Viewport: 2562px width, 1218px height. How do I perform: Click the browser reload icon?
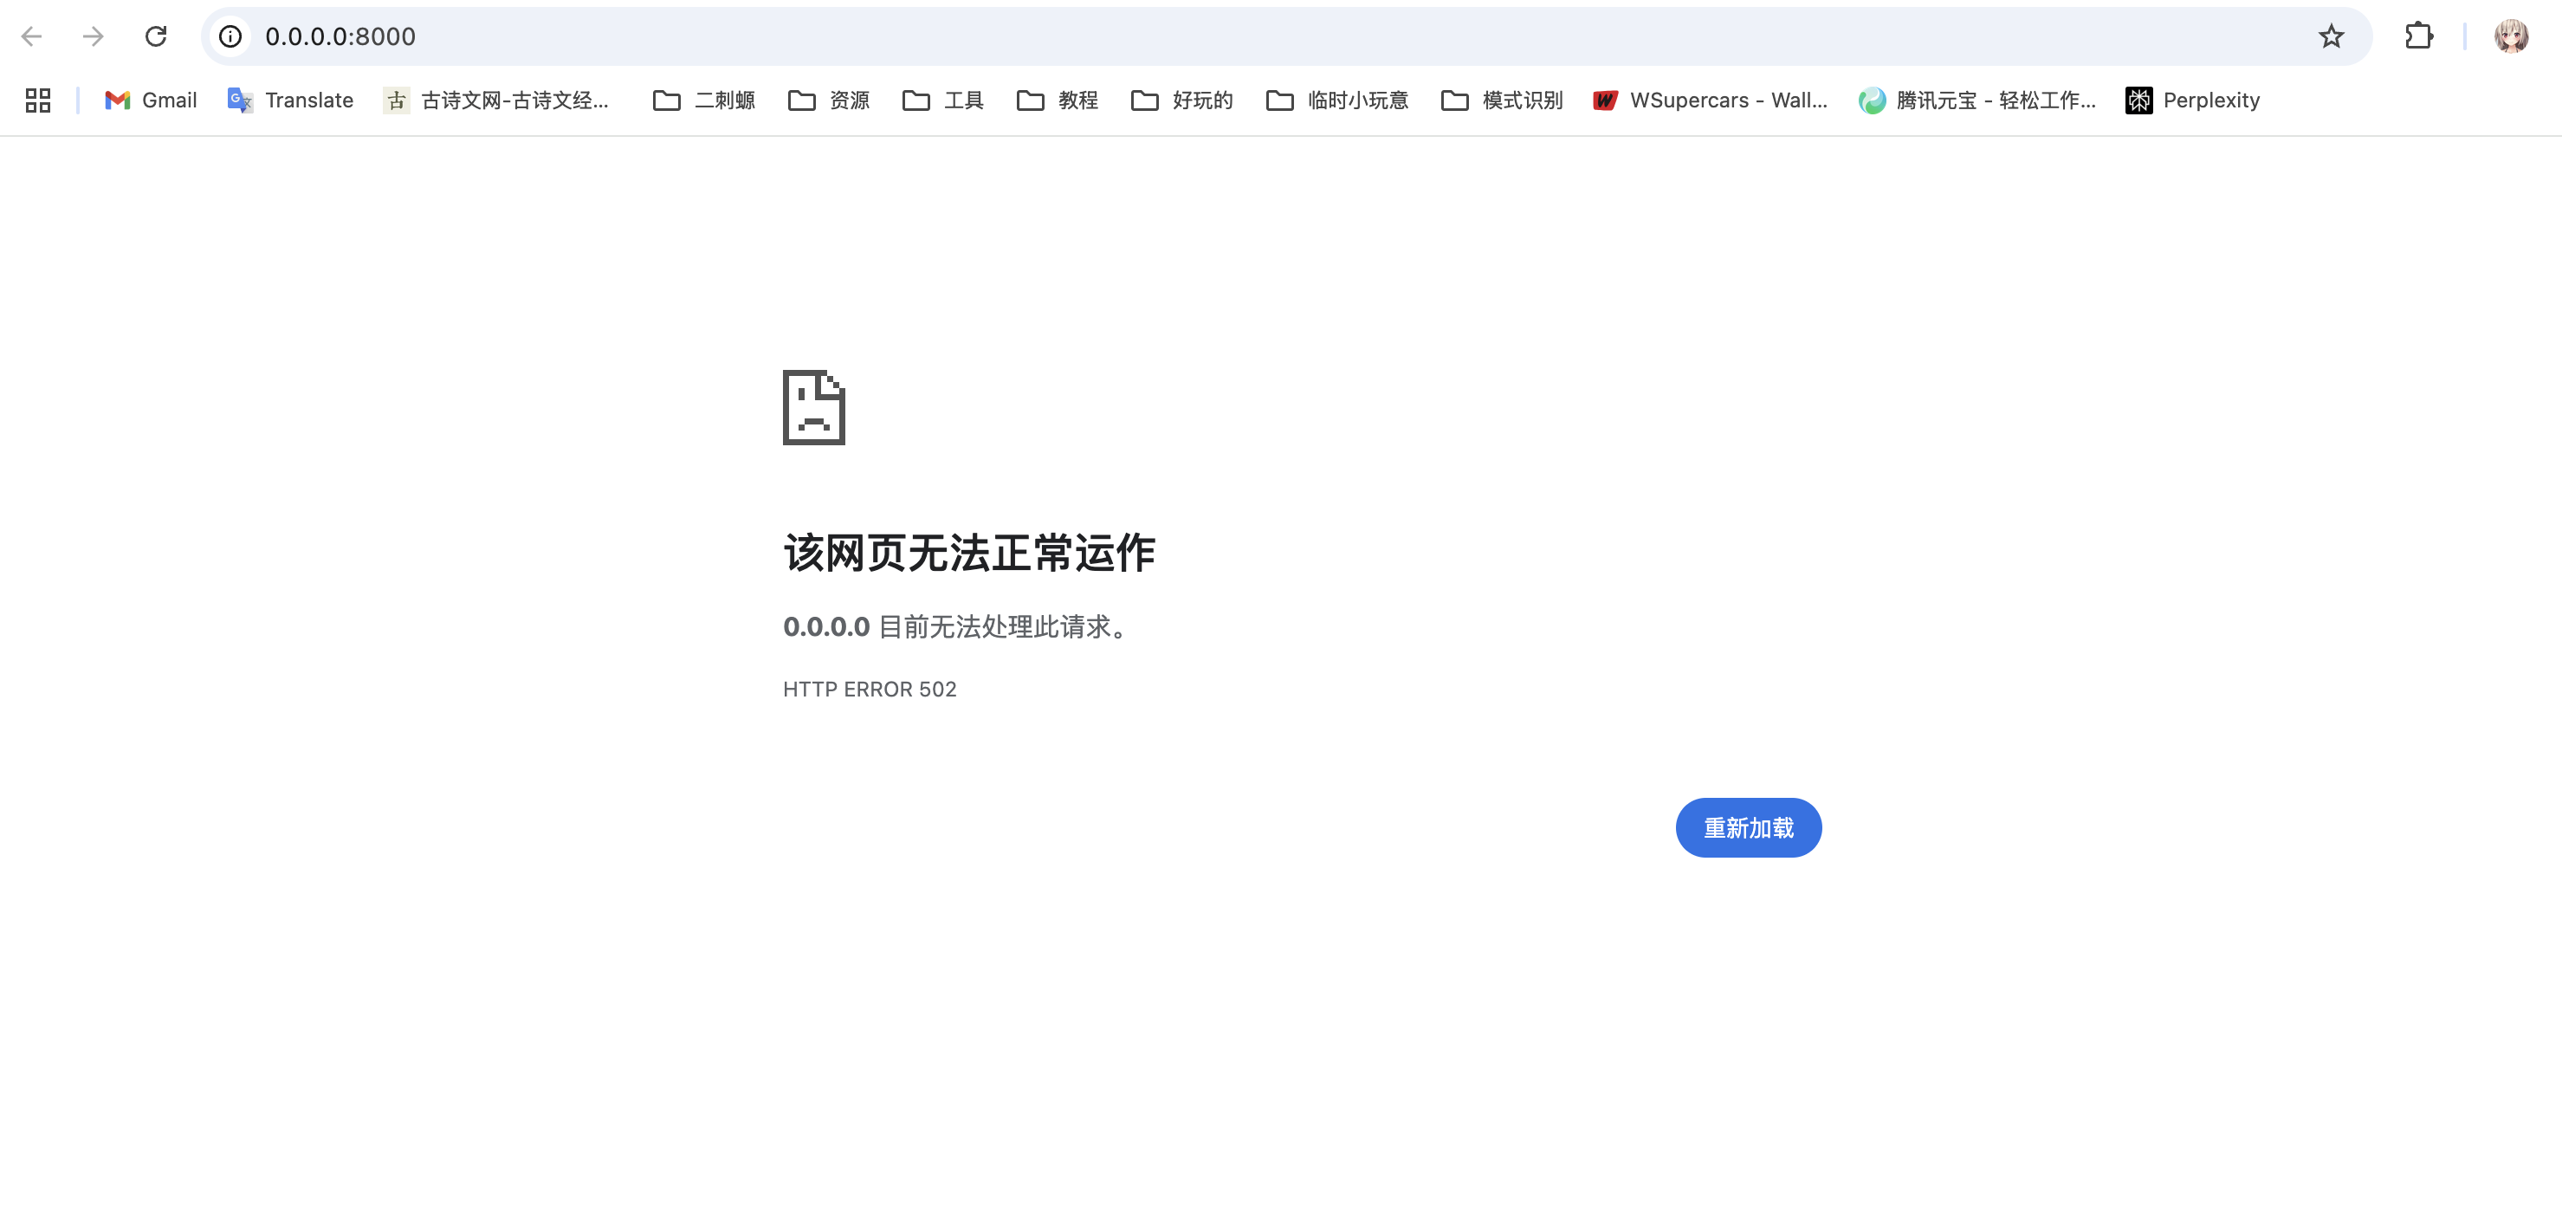(155, 37)
